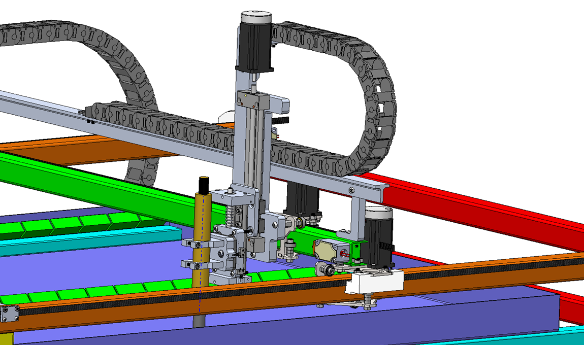584x345 pixels.
Task: Pick the gray rod below the torch
Action: [200, 321]
